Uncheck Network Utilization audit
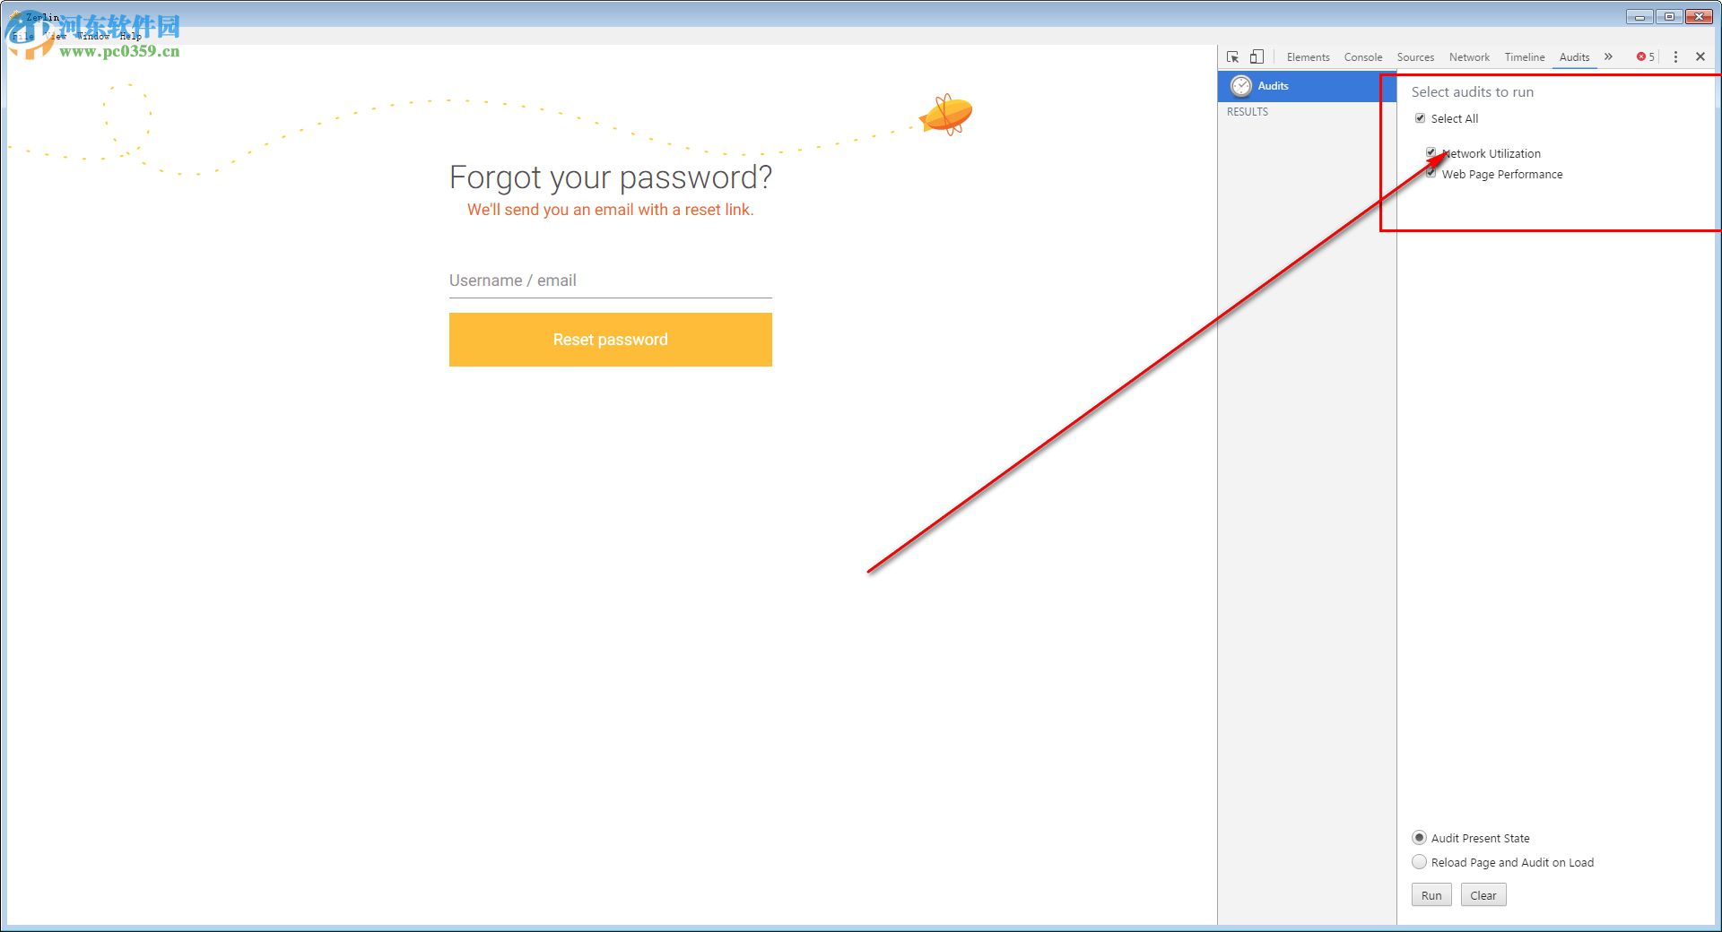This screenshot has height=932, width=1722. (1431, 153)
